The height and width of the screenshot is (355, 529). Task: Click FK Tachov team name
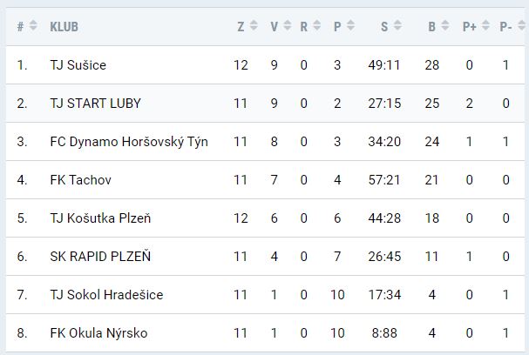click(x=81, y=180)
